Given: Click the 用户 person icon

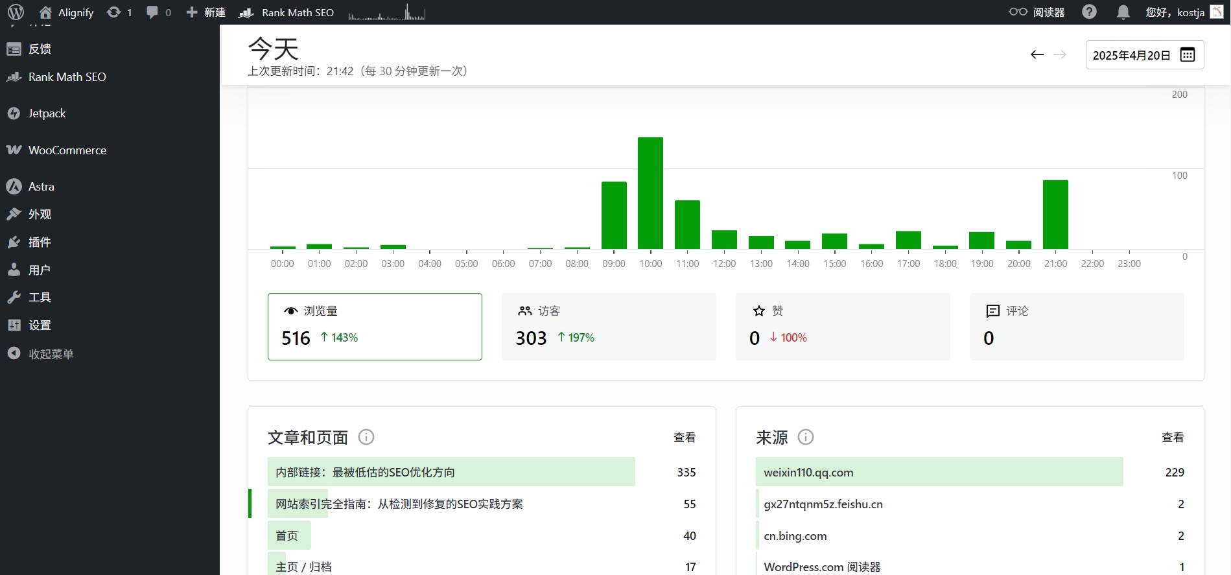Looking at the screenshot, I should click(14, 270).
